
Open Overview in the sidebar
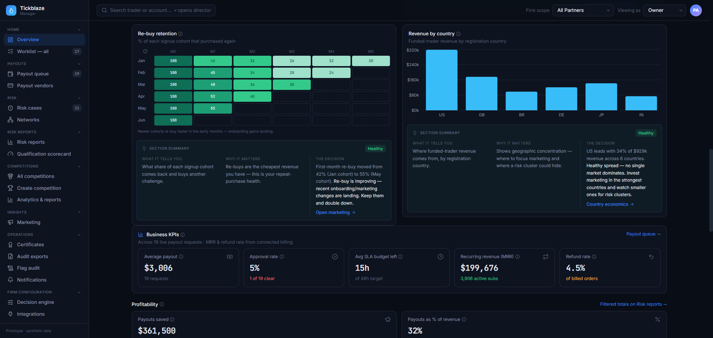coord(44,40)
